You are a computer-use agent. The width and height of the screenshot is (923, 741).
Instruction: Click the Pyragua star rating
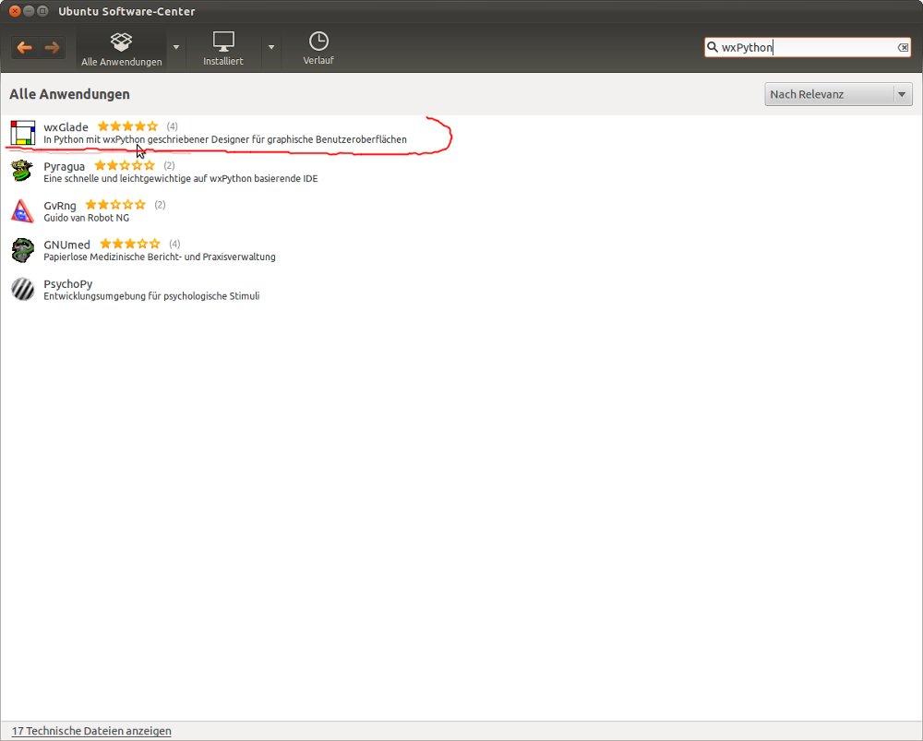(125, 165)
